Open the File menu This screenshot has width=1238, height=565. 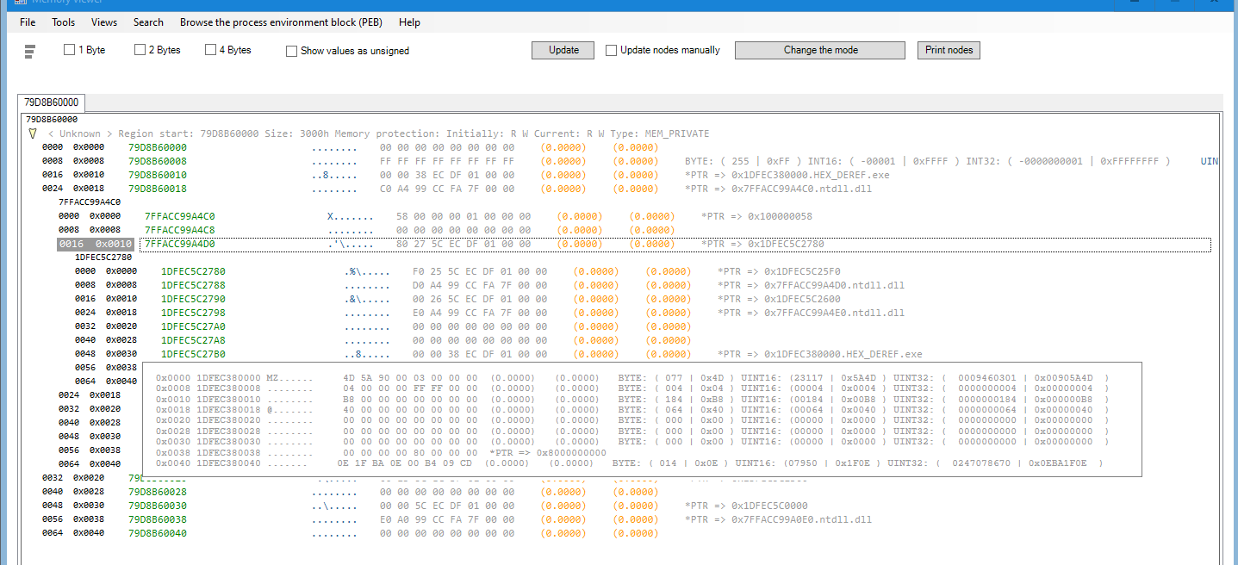[x=28, y=22]
